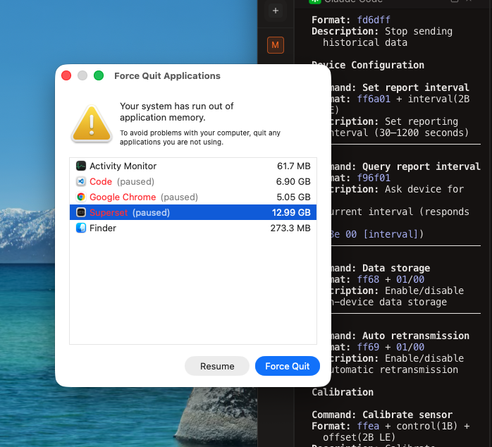The image size is (492, 447).
Task: Click 'Query report interval' text in terminal
Action: (x=422, y=166)
